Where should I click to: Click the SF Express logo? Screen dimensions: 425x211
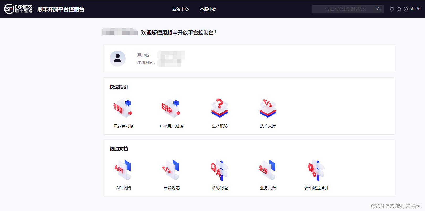click(x=18, y=9)
